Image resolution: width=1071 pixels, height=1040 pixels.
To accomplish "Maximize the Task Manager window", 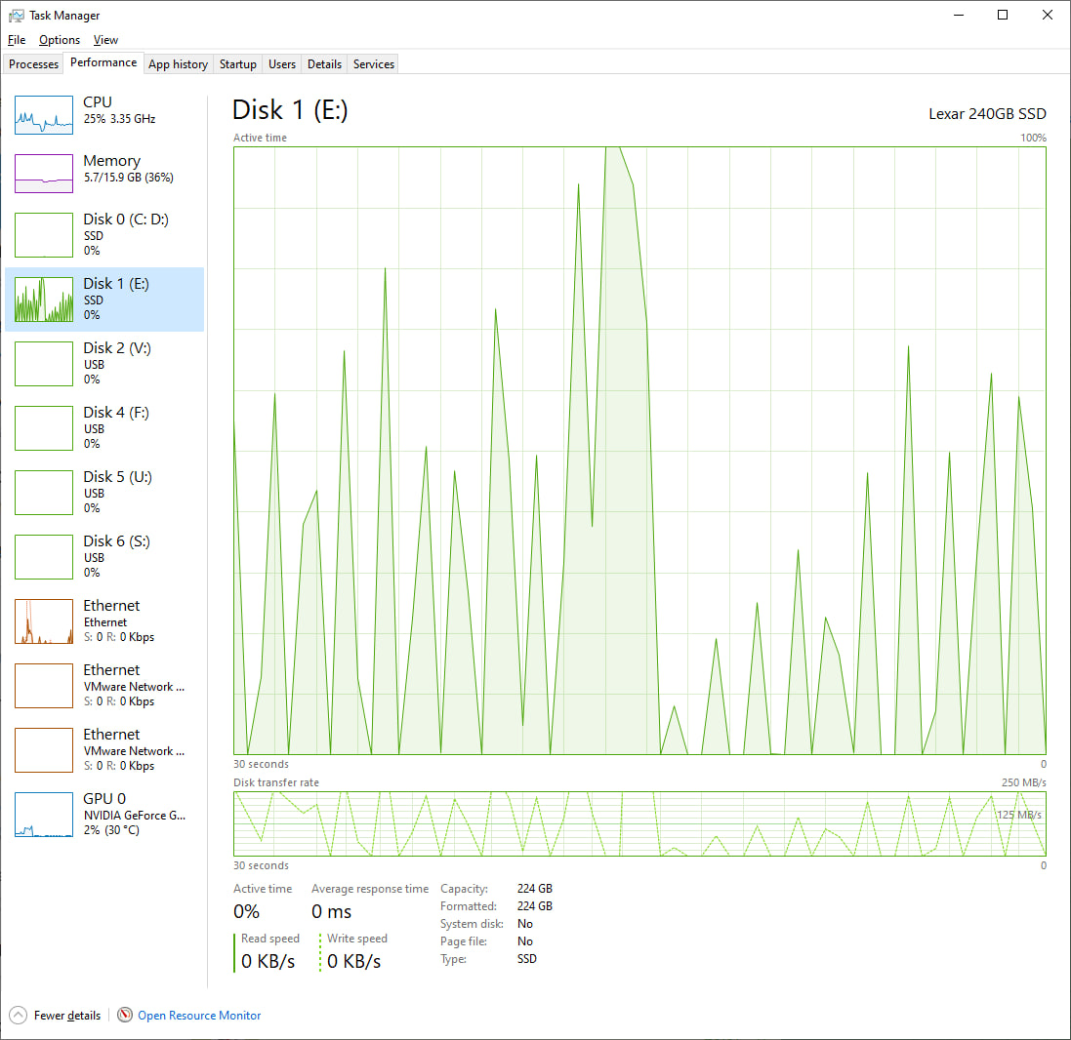I will point(1003,15).
